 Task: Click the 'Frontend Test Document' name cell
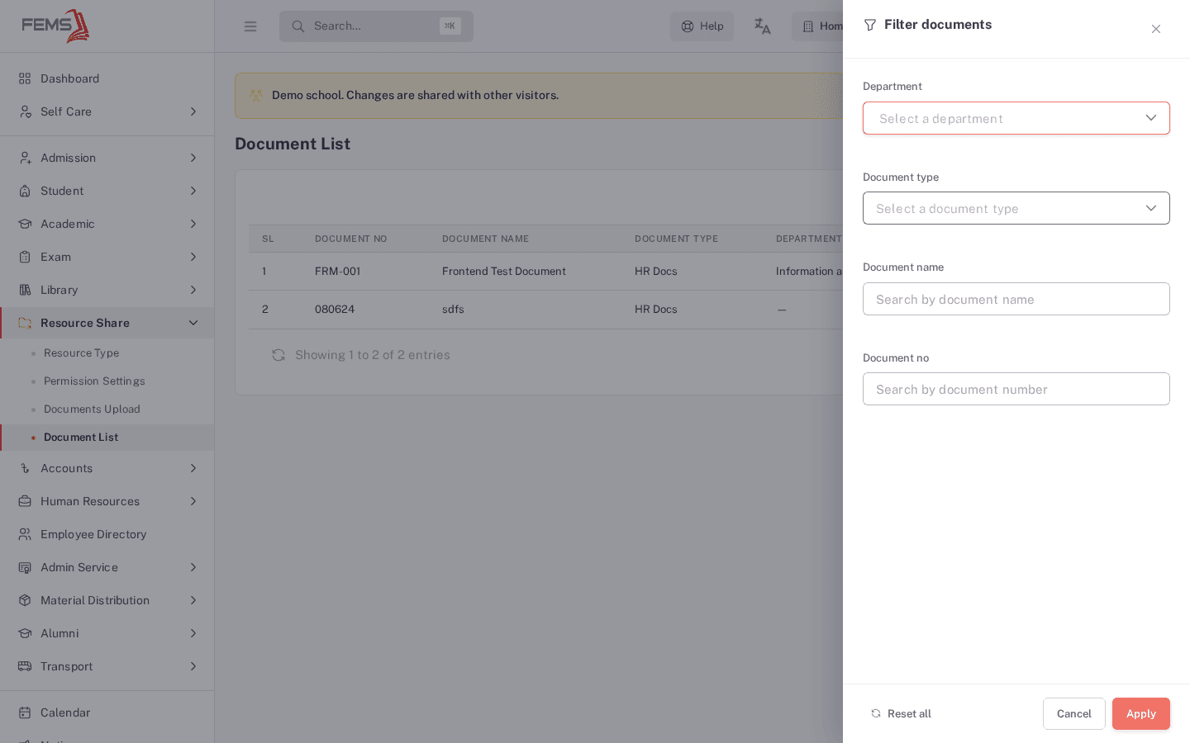click(x=504, y=271)
